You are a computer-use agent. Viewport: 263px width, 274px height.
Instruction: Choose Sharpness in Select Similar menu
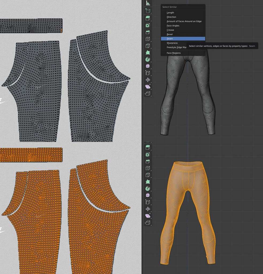(183, 43)
